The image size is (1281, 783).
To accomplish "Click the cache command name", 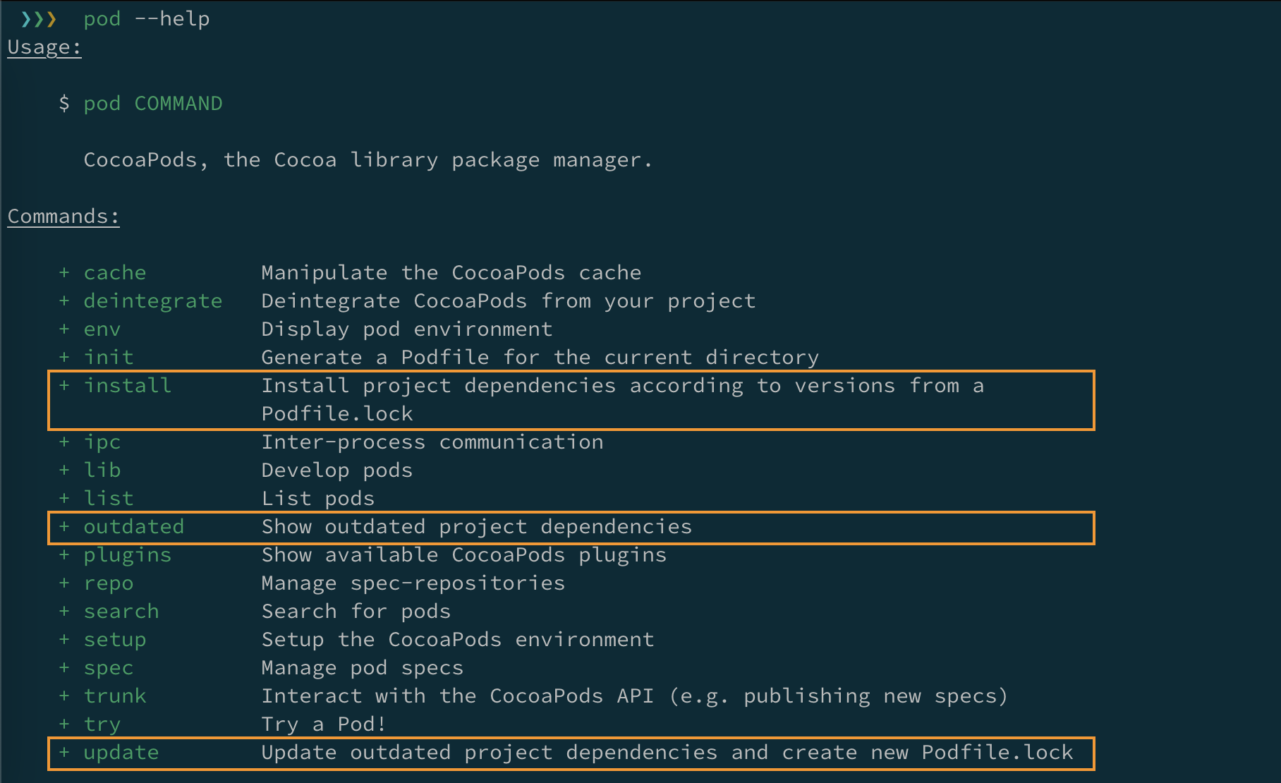I will click(x=115, y=272).
